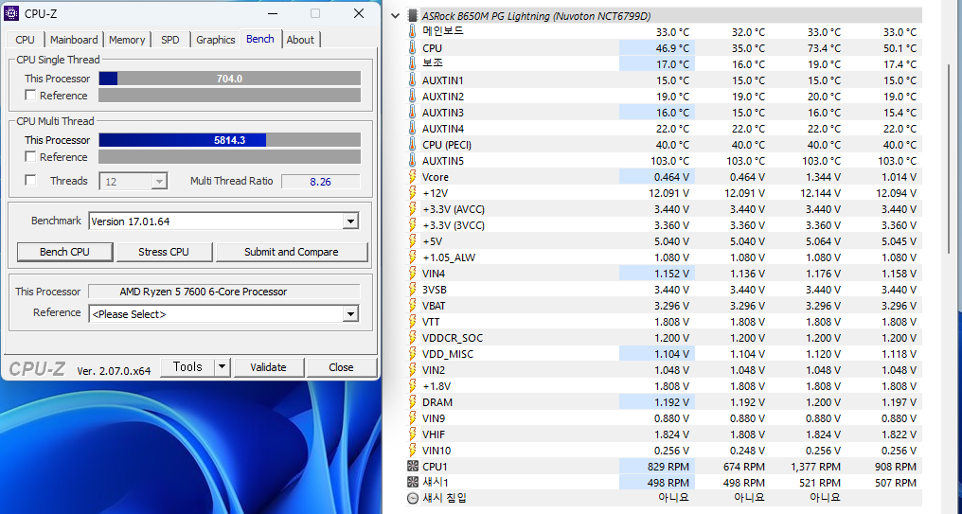Click the single thread Reference empty bar

pos(229,95)
